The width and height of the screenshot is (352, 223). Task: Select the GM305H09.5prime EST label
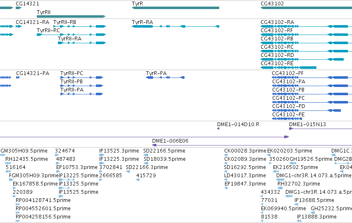[24, 151]
